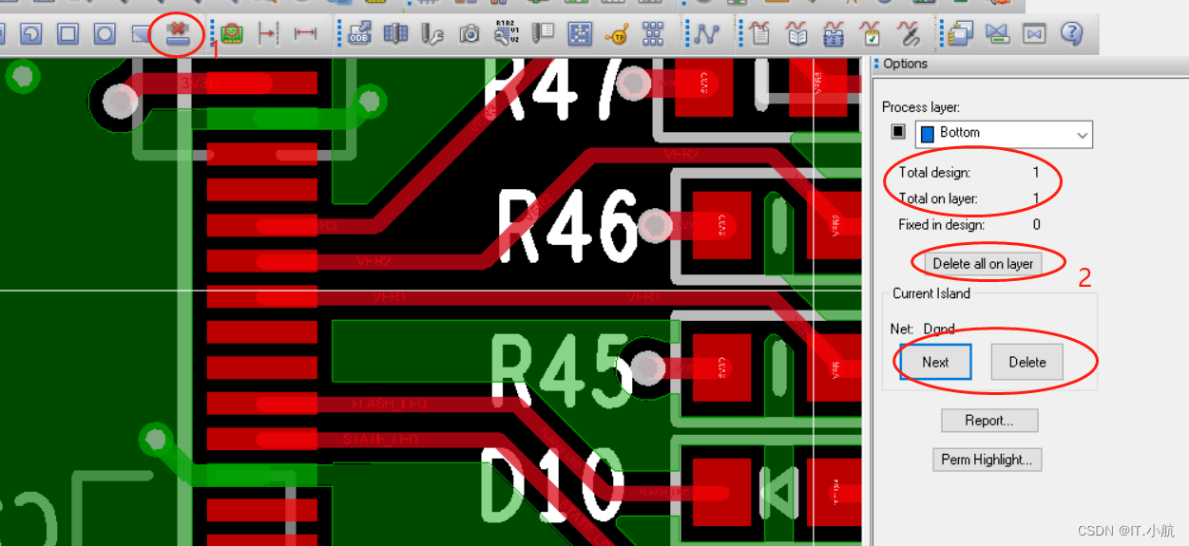1189x546 pixels.
Task: Select the rectangular shape add tool
Action: tap(67, 34)
